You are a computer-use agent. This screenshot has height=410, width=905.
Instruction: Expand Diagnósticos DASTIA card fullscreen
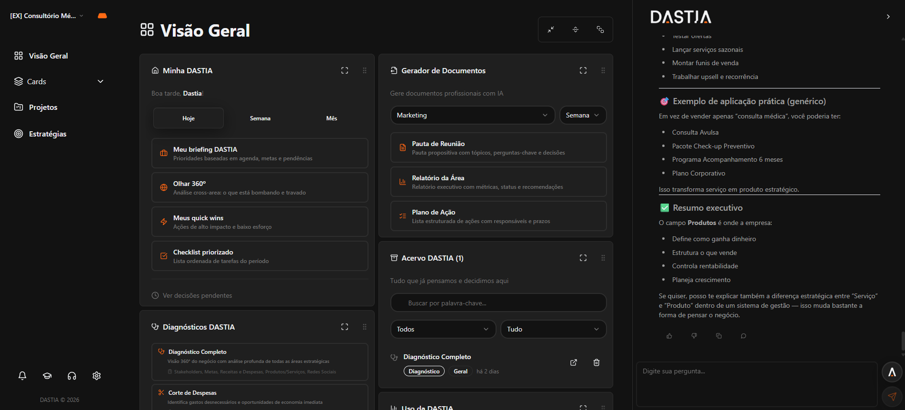345,327
